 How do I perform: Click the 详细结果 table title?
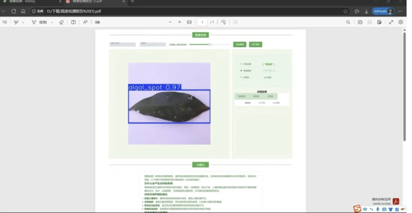(x=262, y=91)
